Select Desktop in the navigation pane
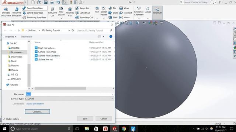236x132 pixels. (x=14, y=48)
